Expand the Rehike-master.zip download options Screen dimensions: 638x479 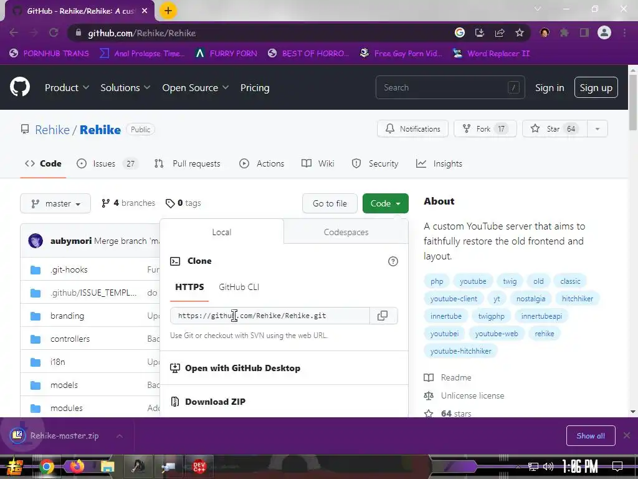tap(120, 436)
